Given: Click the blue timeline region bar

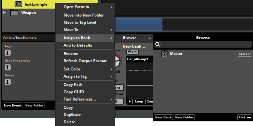Looking at the screenshot, I should (138, 24).
